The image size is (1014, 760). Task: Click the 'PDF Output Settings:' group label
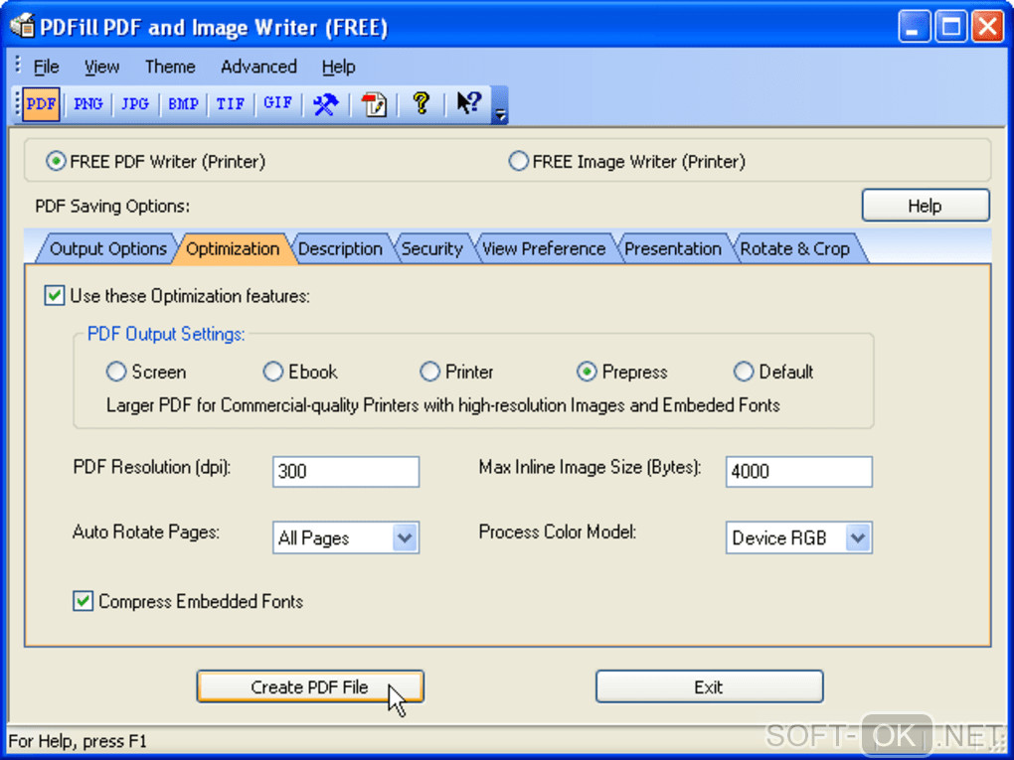click(166, 334)
